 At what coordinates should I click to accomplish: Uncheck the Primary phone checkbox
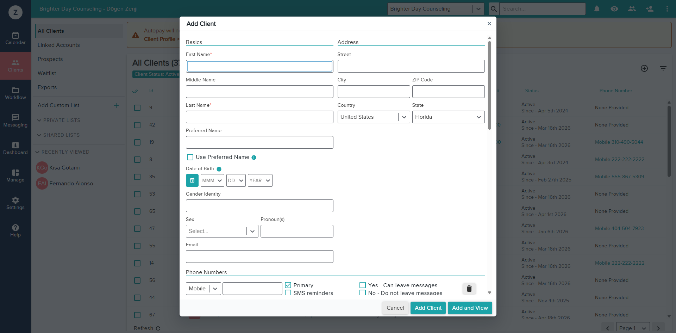click(x=288, y=285)
